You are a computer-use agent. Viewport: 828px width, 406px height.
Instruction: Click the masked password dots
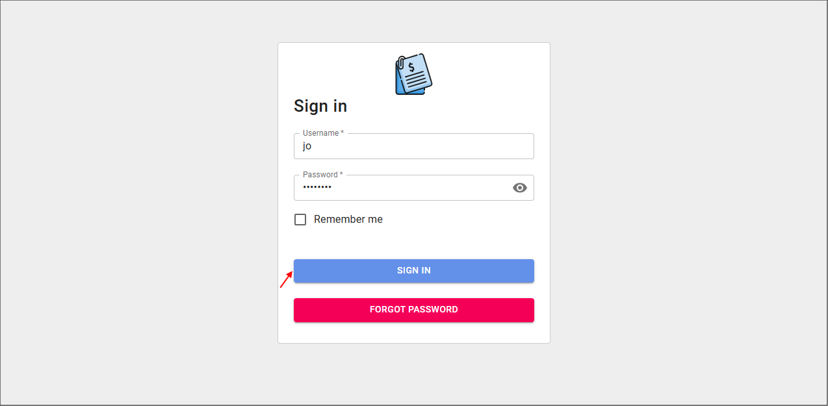[317, 188]
